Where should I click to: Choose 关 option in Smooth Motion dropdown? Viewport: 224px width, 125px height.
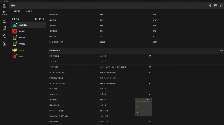point(137,107)
